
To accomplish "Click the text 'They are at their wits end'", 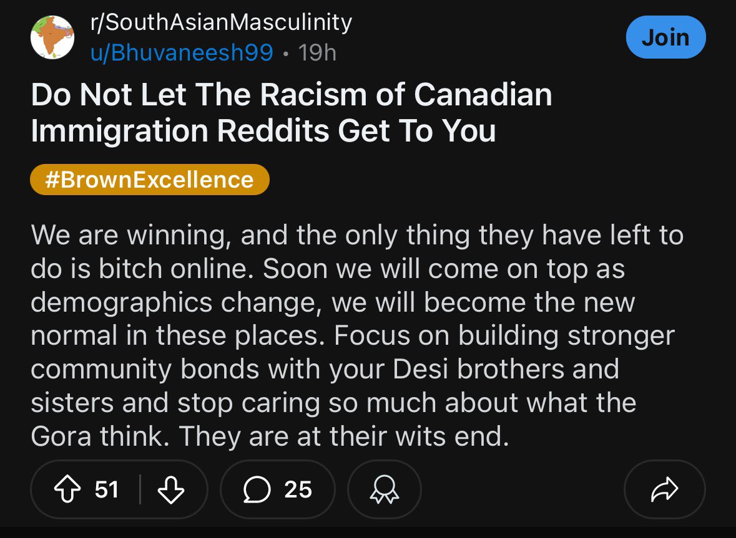I will pos(344,436).
